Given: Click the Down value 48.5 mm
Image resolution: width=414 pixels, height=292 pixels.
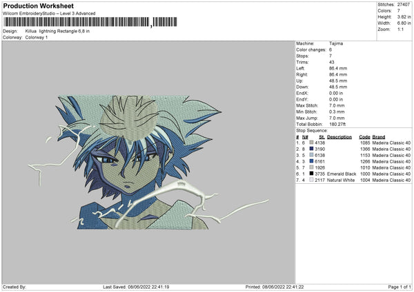Looking at the screenshot, I should point(338,87).
